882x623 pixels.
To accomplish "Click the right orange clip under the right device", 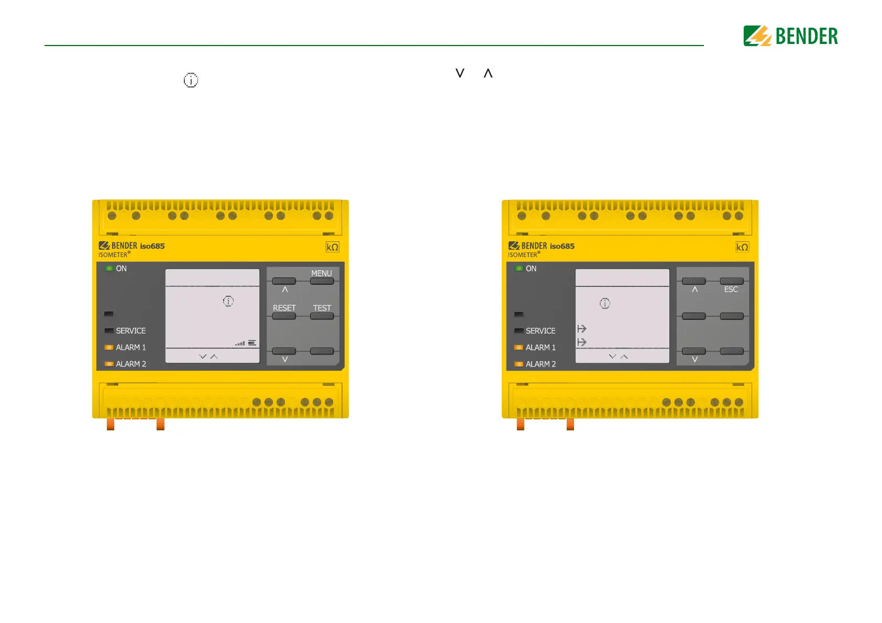I will [570, 424].
